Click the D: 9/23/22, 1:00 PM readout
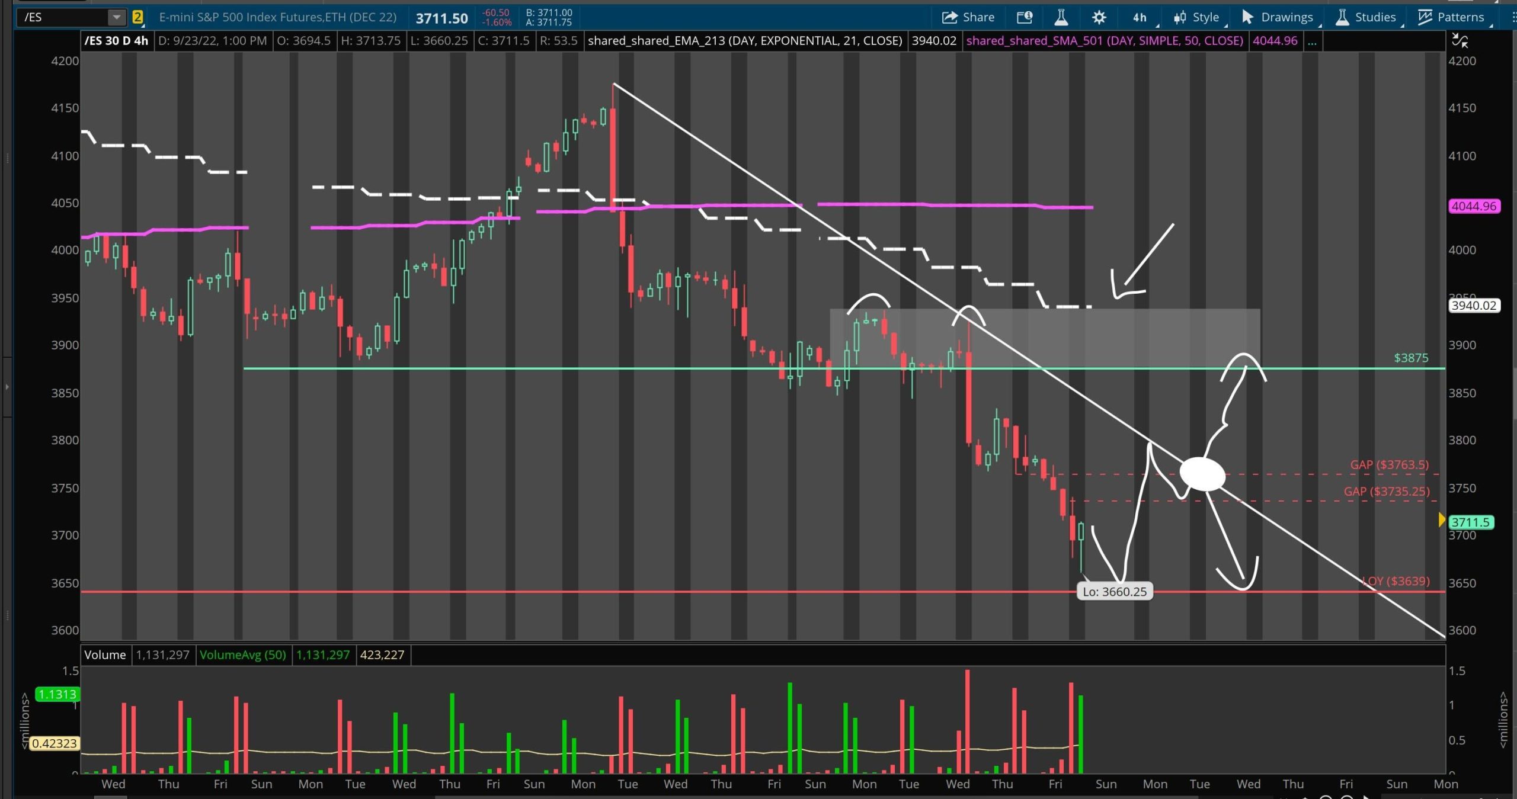Viewport: 1517px width, 799px height. point(213,41)
